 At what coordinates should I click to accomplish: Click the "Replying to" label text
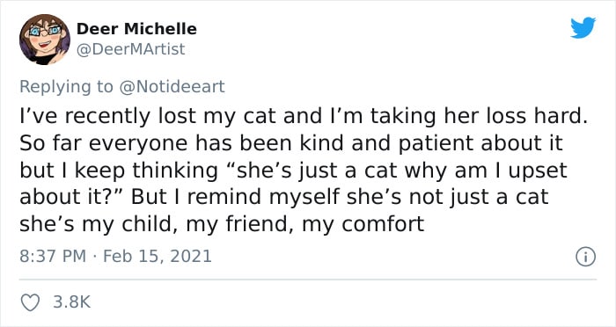(66, 87)
